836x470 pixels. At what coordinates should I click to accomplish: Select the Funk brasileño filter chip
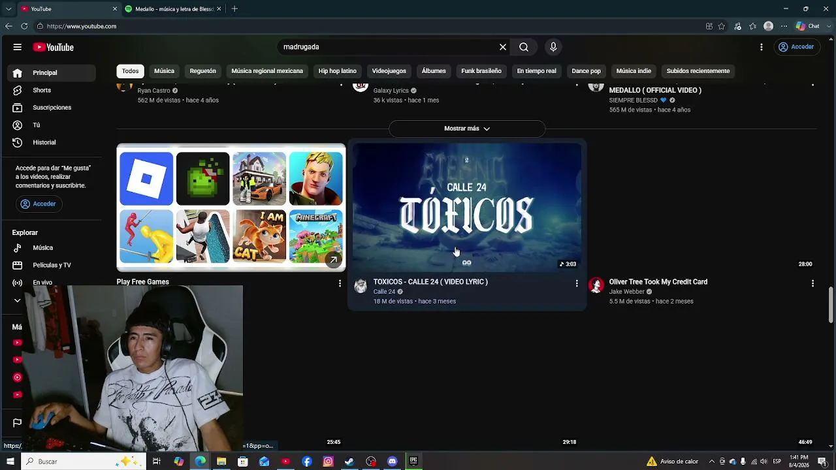[481, 71]
